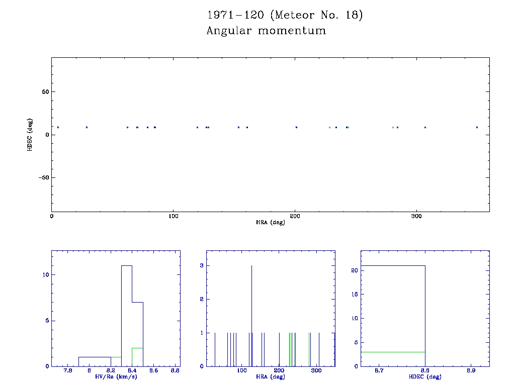
Task: Click the green data point near HRA 230
Action: point(329,127)
